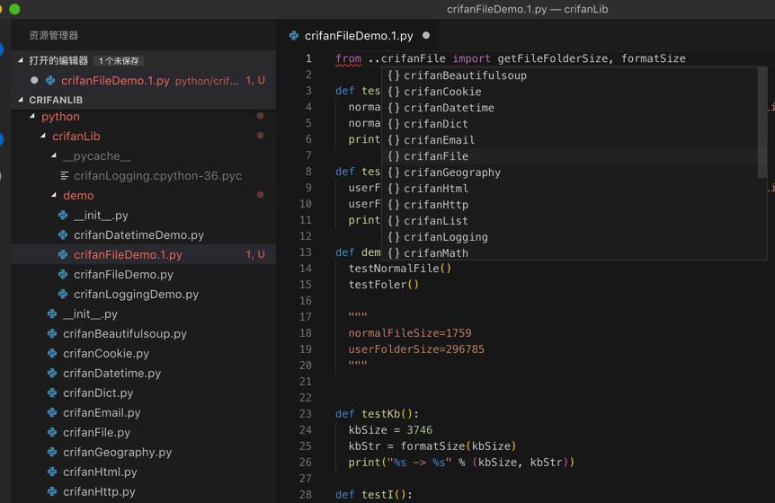Image resolution: width=775 pixels, height=503 pixels.
Task: Collapse the __pycache__ folder arrow
Action: coord(54,155)
